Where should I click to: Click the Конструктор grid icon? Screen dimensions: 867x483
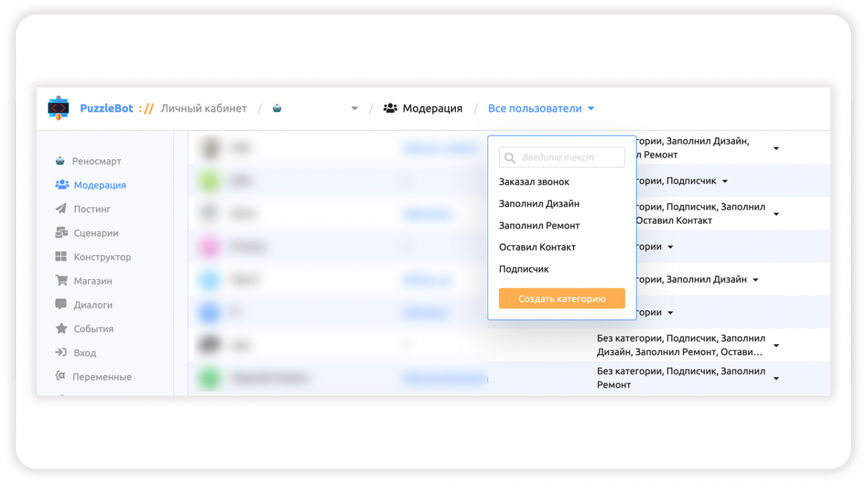(x=61, y=256)
